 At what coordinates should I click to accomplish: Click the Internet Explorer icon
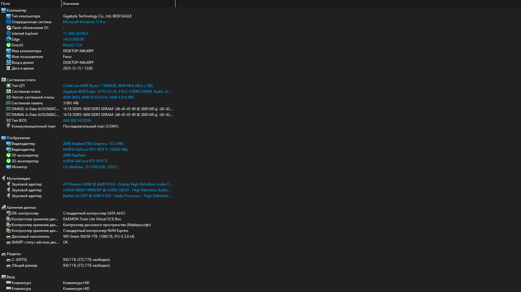tap(9, 34)
